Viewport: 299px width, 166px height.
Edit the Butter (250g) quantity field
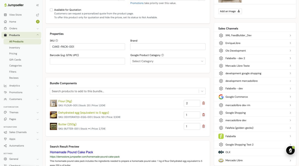point(192,126)
